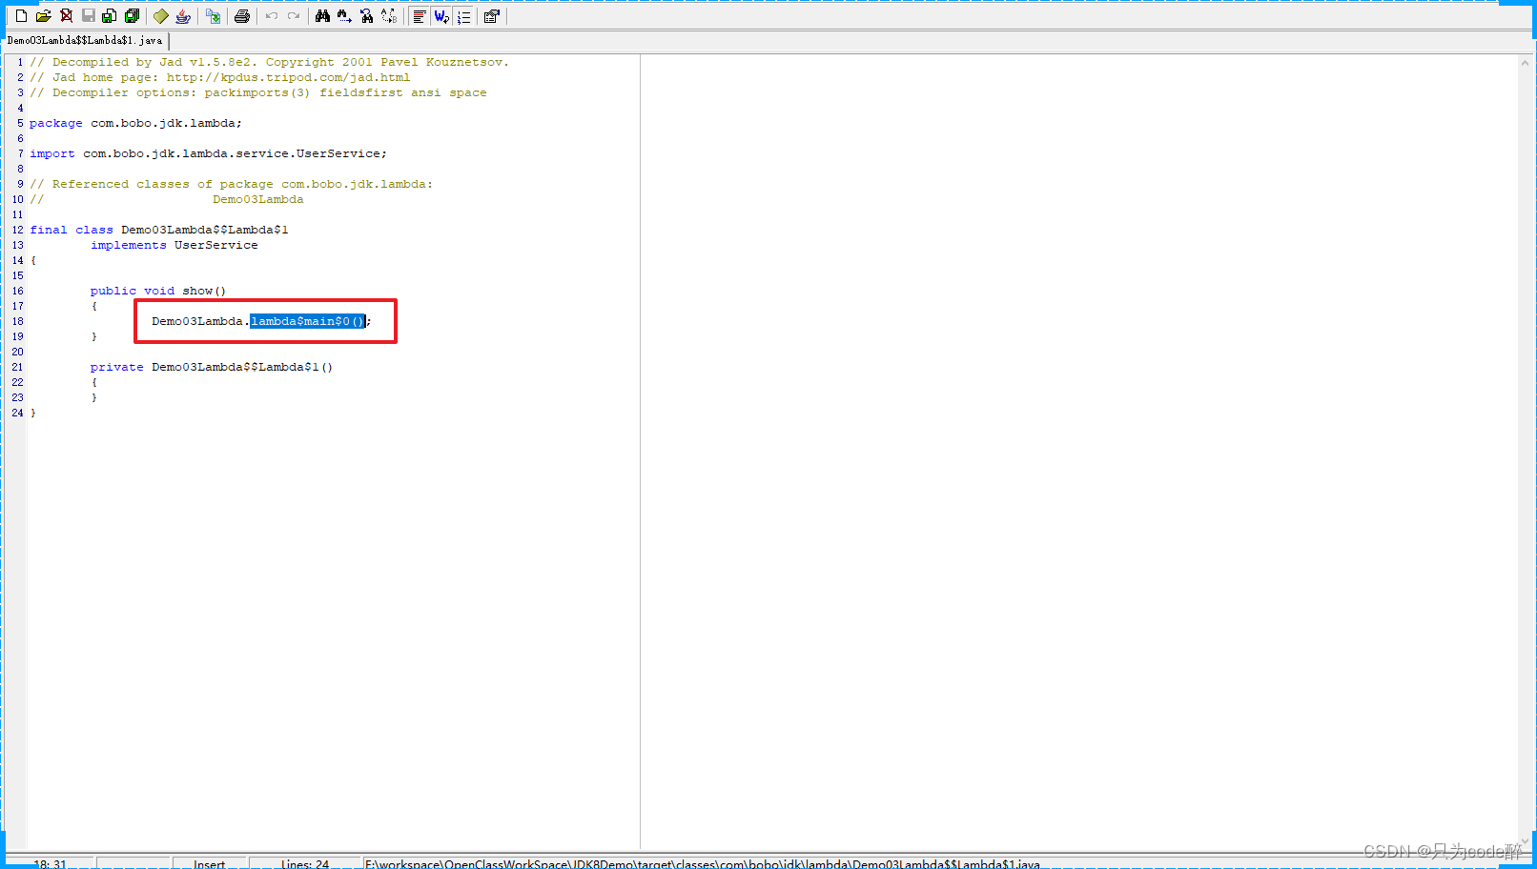Click 'import' keyword on line 7
Screen dimensions: 1537x869
tap(51, 153)
